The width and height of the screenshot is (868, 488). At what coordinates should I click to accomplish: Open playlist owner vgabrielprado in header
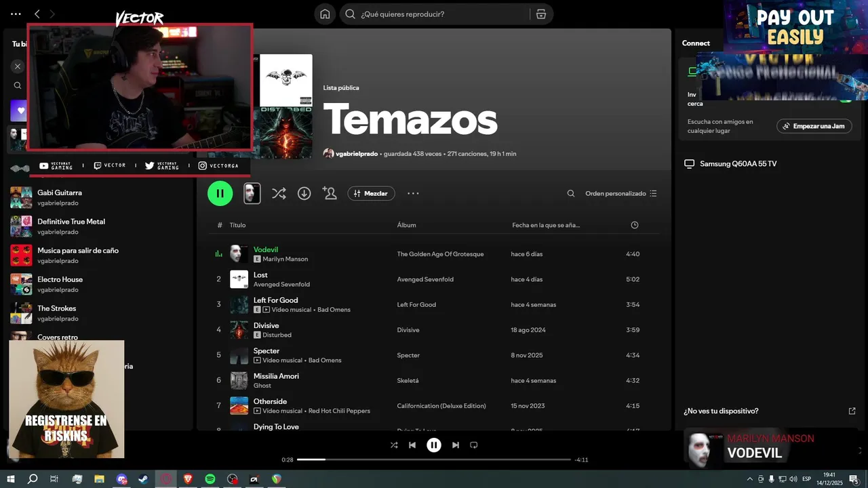(x=357, y=154)
